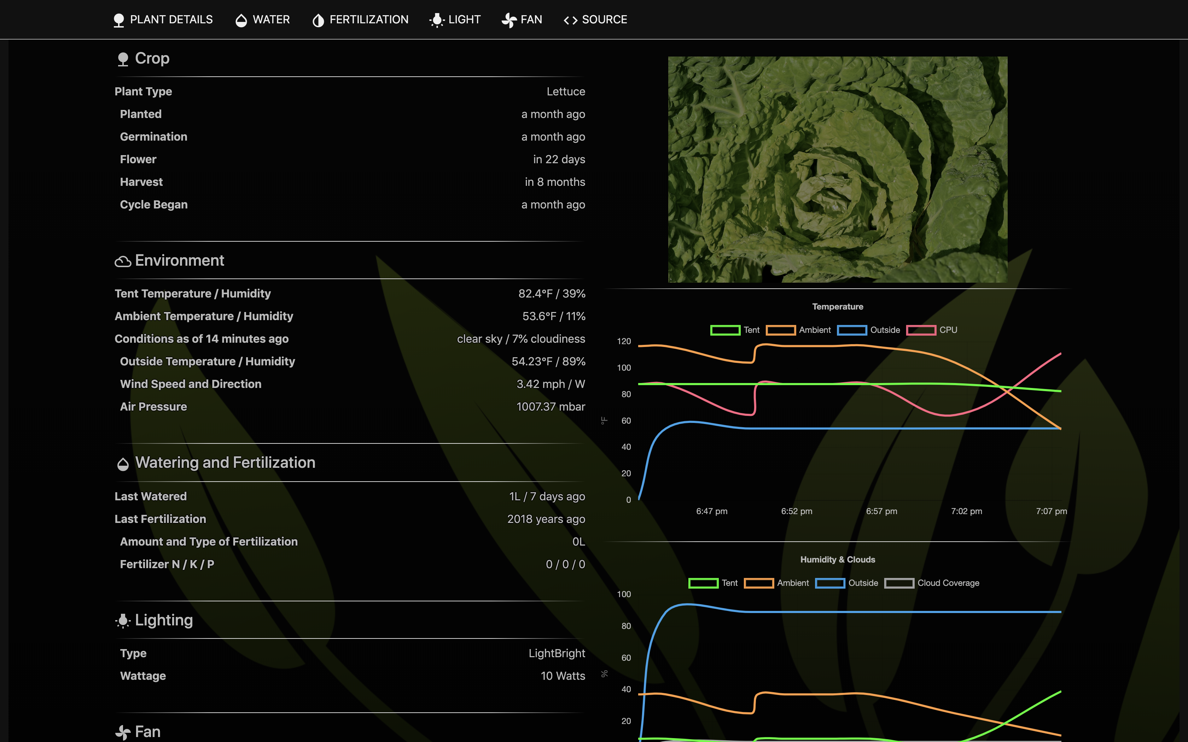Click the Fan section heading

[148, 732]
